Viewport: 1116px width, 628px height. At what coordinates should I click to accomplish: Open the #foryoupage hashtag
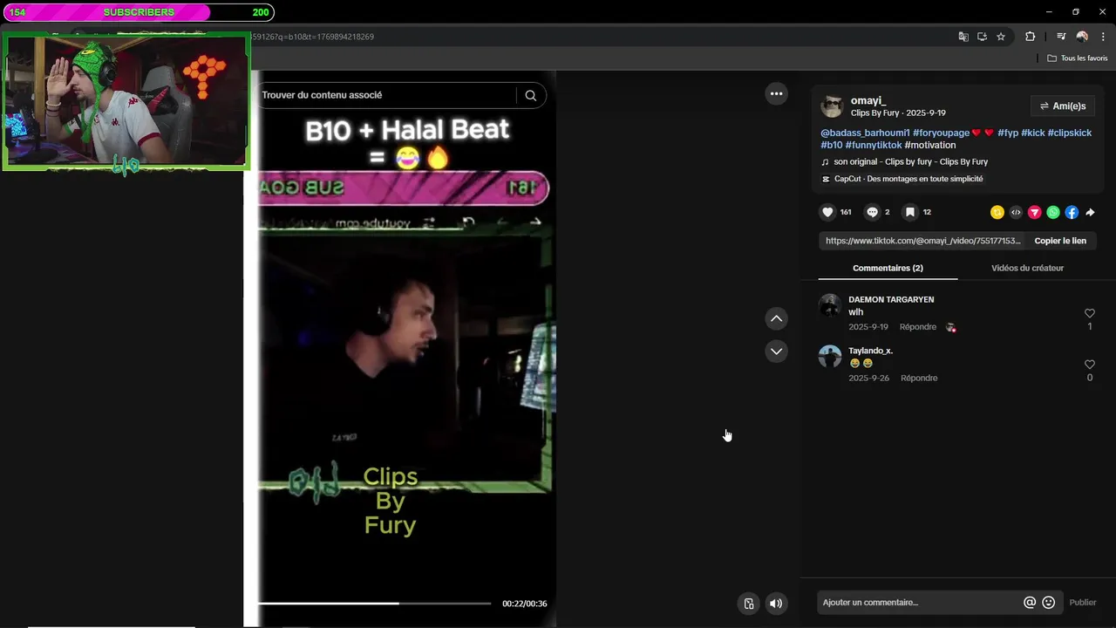click(941, 133)
